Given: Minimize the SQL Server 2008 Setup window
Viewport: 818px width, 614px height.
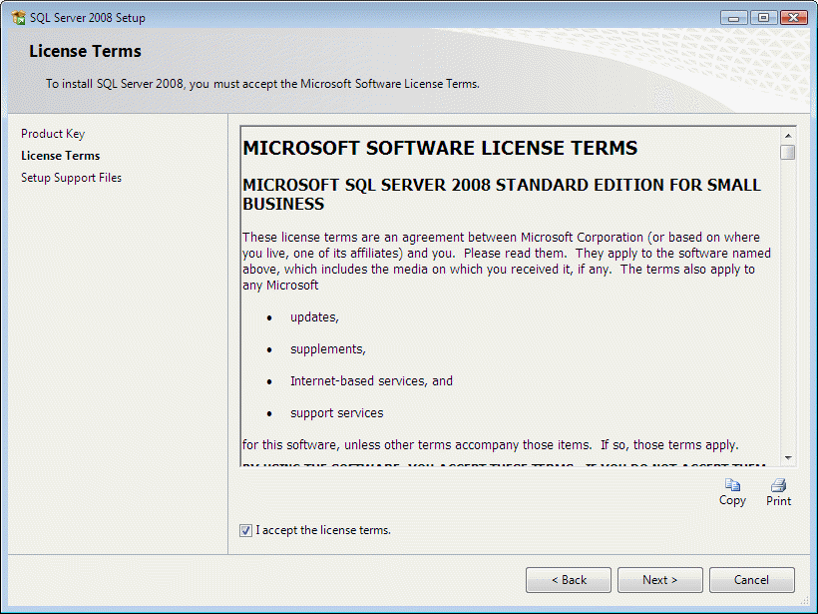Looking at the screenshot, I should pos(734,18).
